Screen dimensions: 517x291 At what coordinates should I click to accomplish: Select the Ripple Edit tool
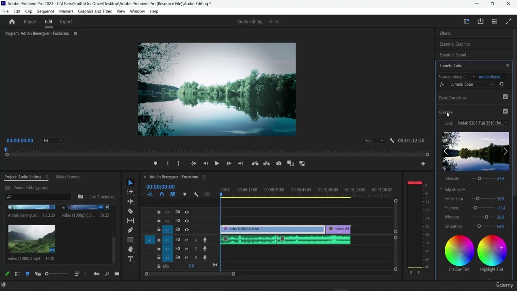click(x=130, y=201)
